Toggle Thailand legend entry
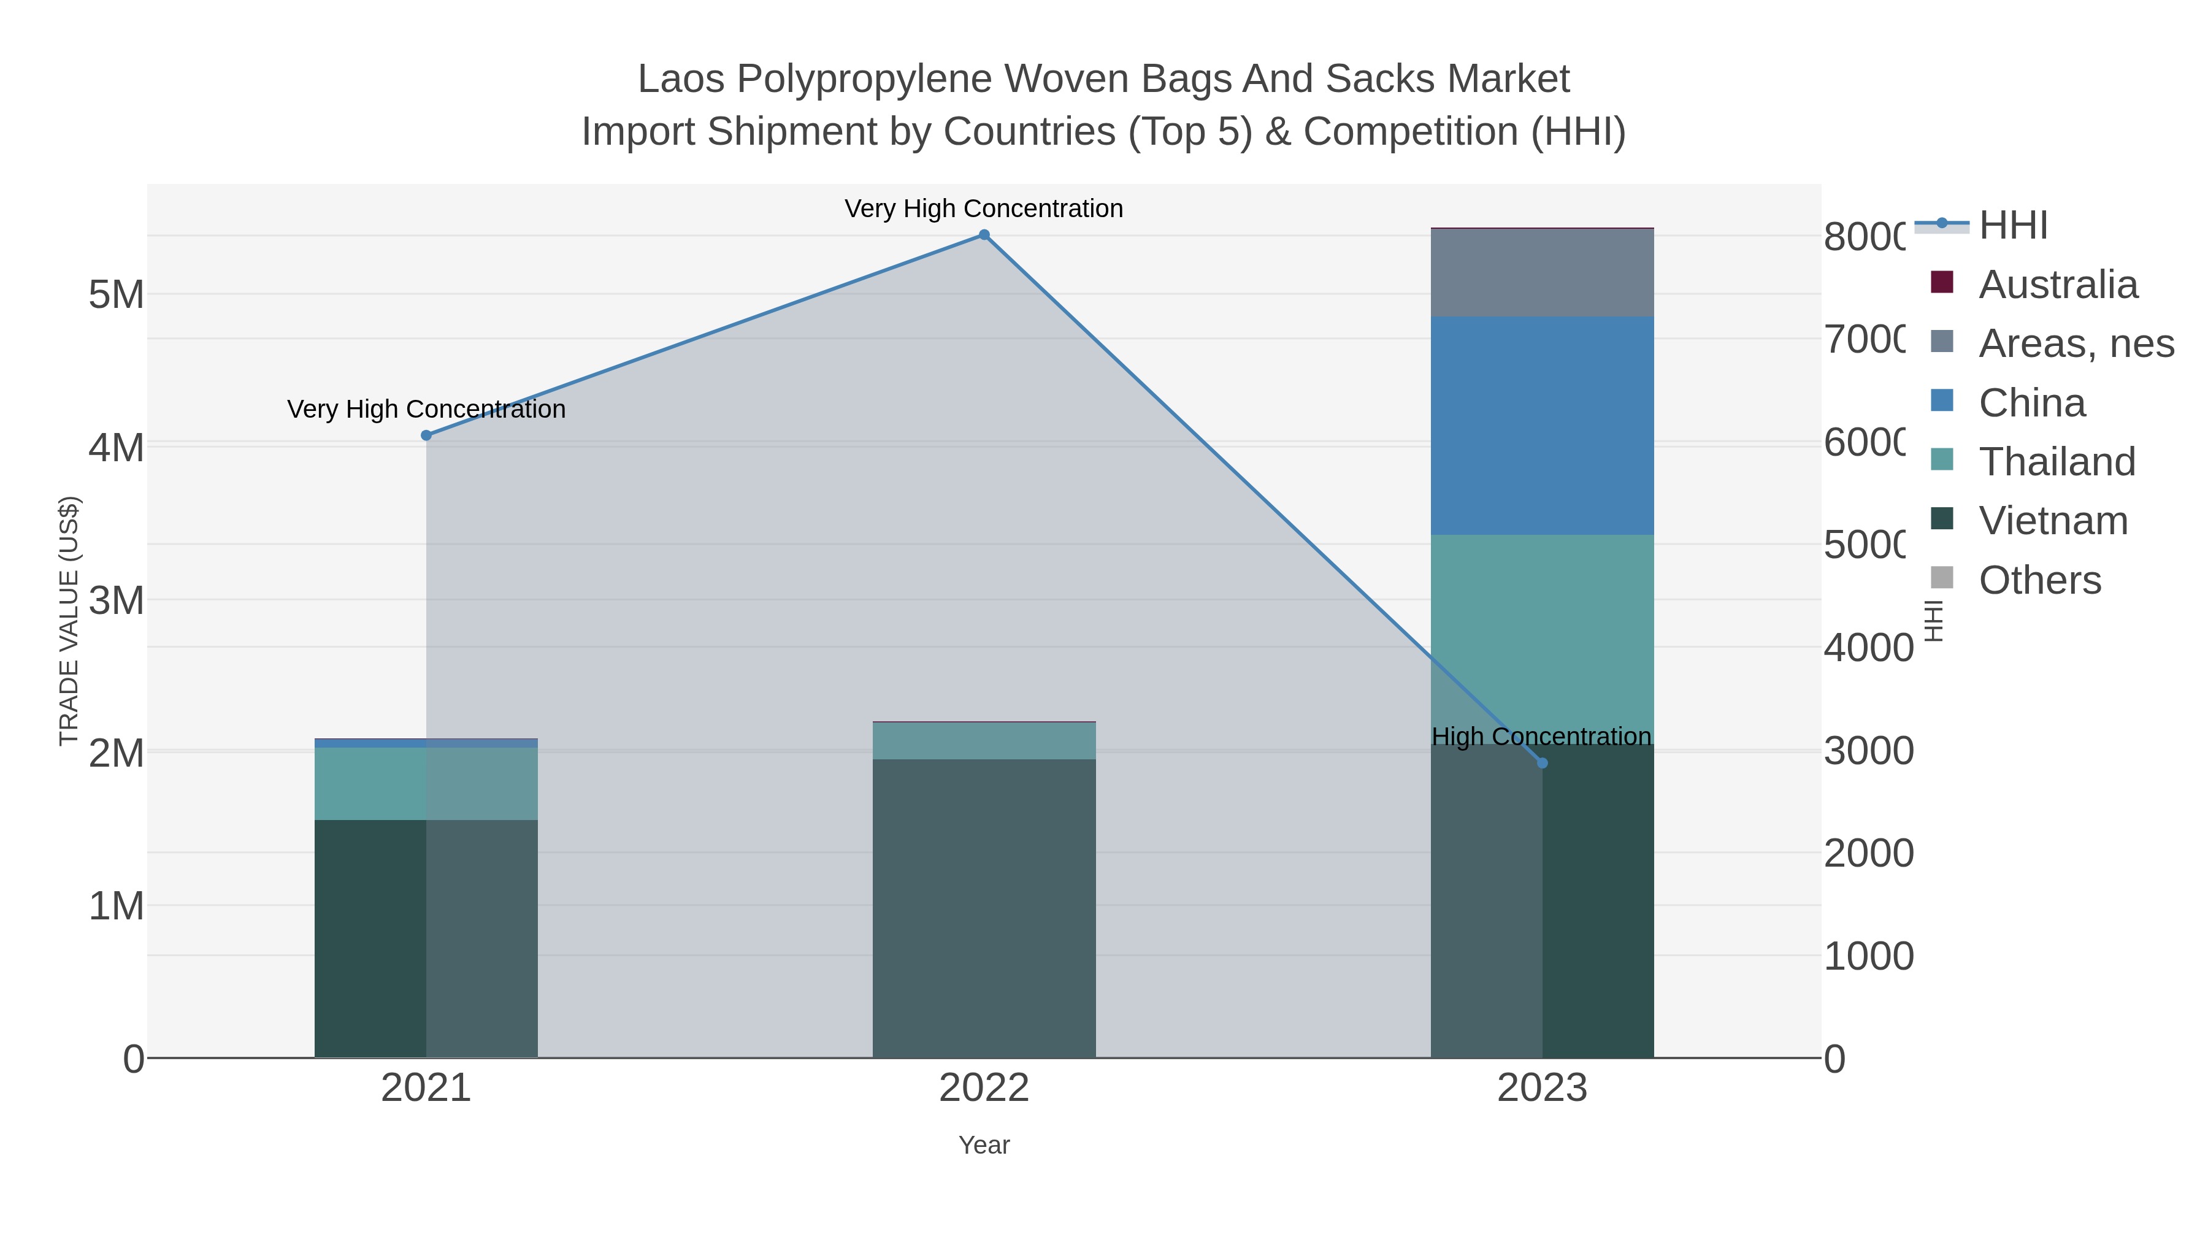The height and width of the screenshot is (1242, 2208). 2033,461
